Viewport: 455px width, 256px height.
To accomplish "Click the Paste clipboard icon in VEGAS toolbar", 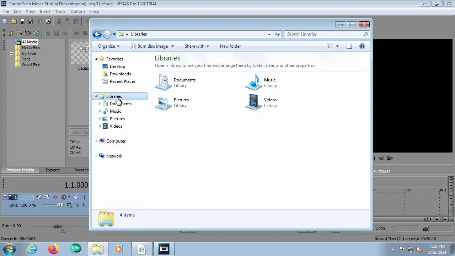I will [76, 22].
